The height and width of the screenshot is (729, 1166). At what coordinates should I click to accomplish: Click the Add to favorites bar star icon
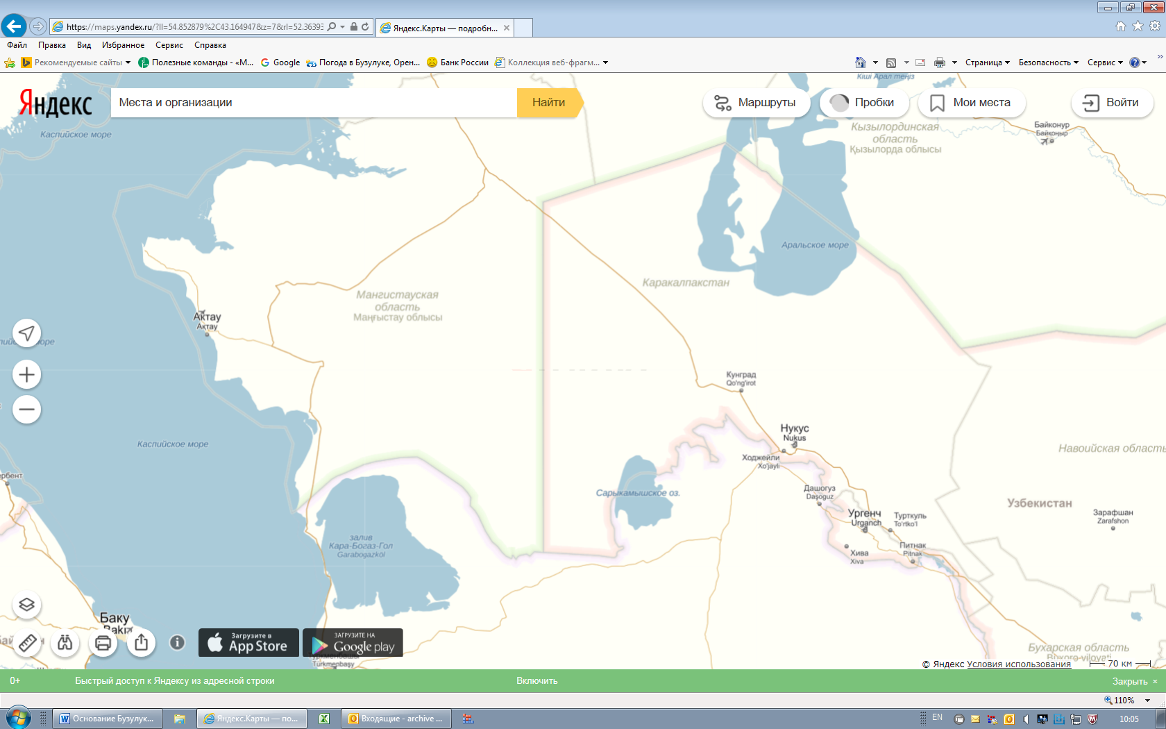10,62
